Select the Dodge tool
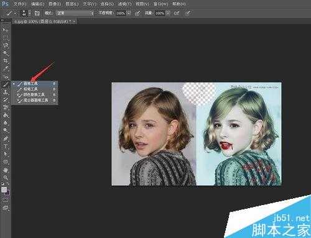 (6, 130)
